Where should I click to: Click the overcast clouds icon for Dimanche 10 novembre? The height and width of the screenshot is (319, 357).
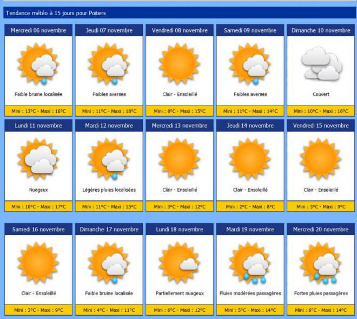coord(322,63)
